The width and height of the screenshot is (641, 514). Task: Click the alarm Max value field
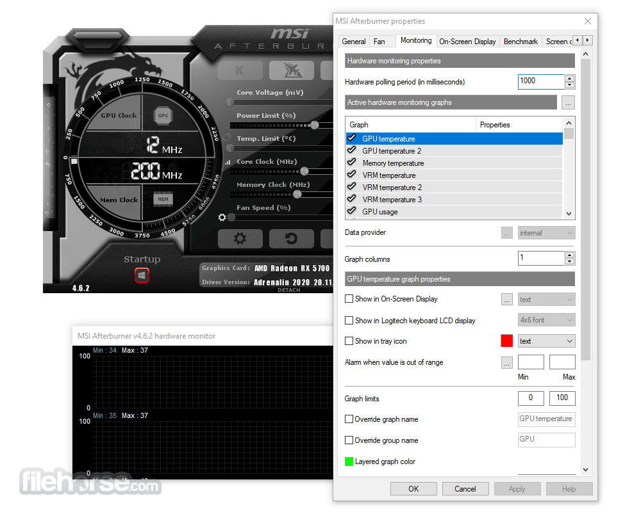(x=562, y=362)
